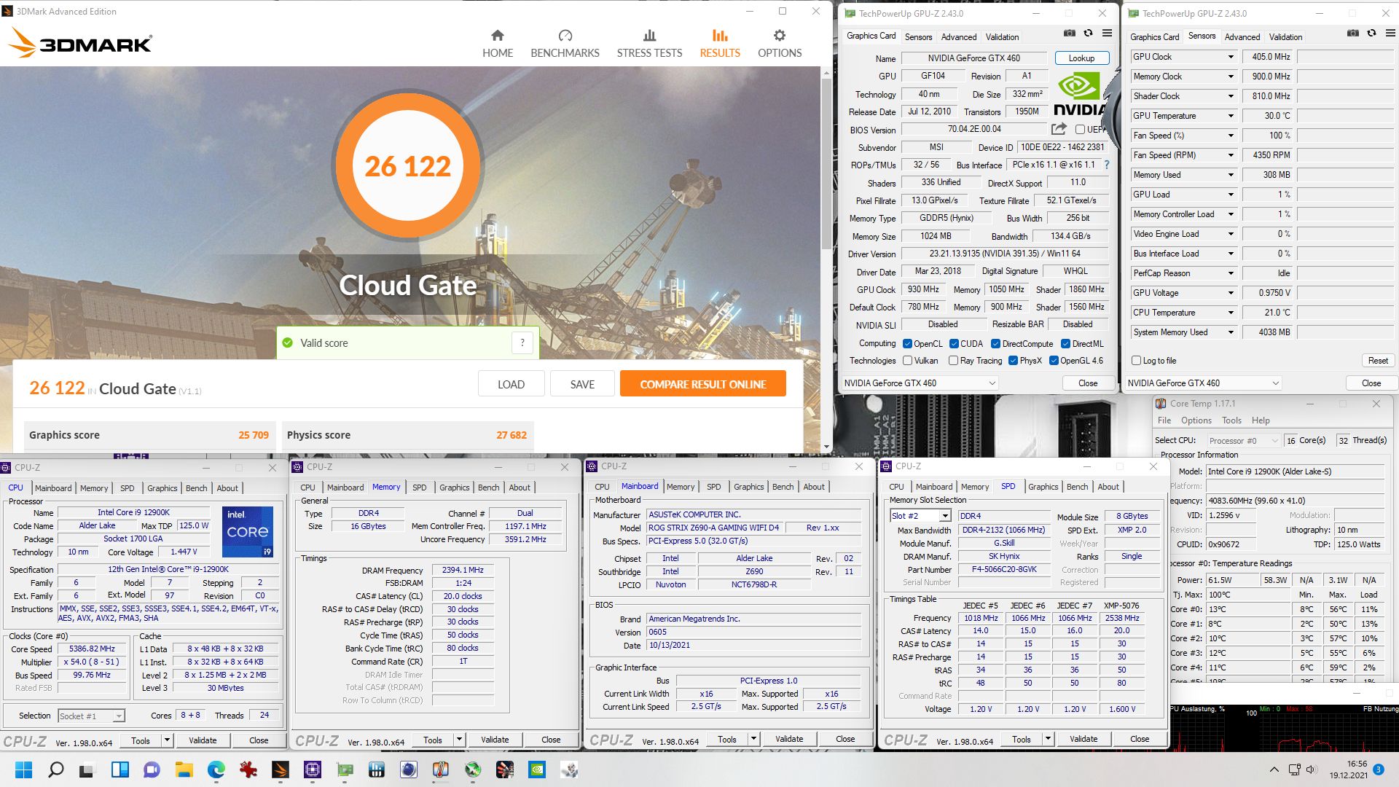
Task: Switch to GPU-Z Advanced tab in Graphics Card window
Action: pyautogui.click(x=958, y=36)
